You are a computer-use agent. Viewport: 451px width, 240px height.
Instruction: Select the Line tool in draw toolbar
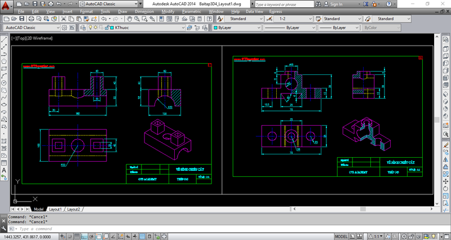click(4, 39)
